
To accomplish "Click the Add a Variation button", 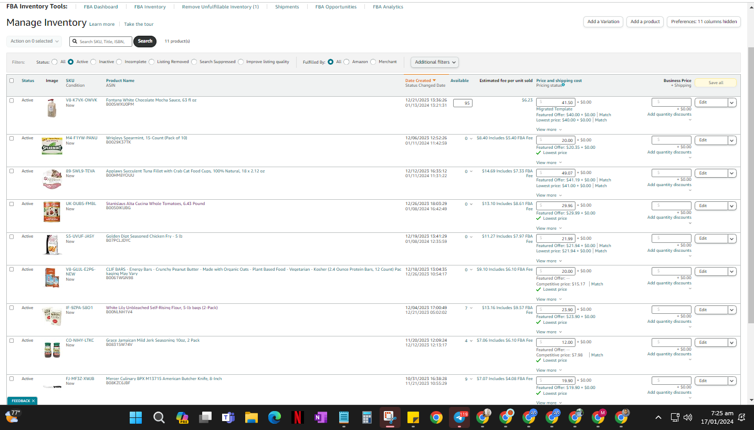I will click(603, 22).
